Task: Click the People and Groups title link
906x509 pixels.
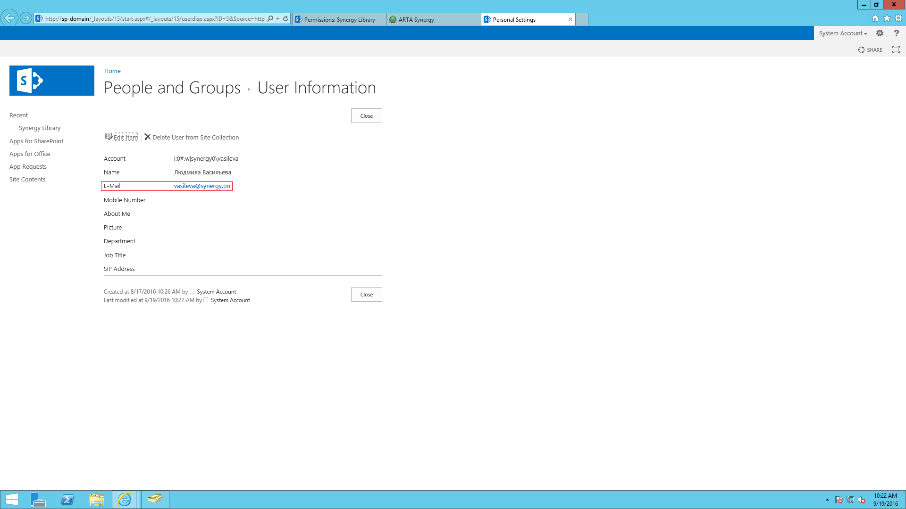Action: (x=172, y=88)
